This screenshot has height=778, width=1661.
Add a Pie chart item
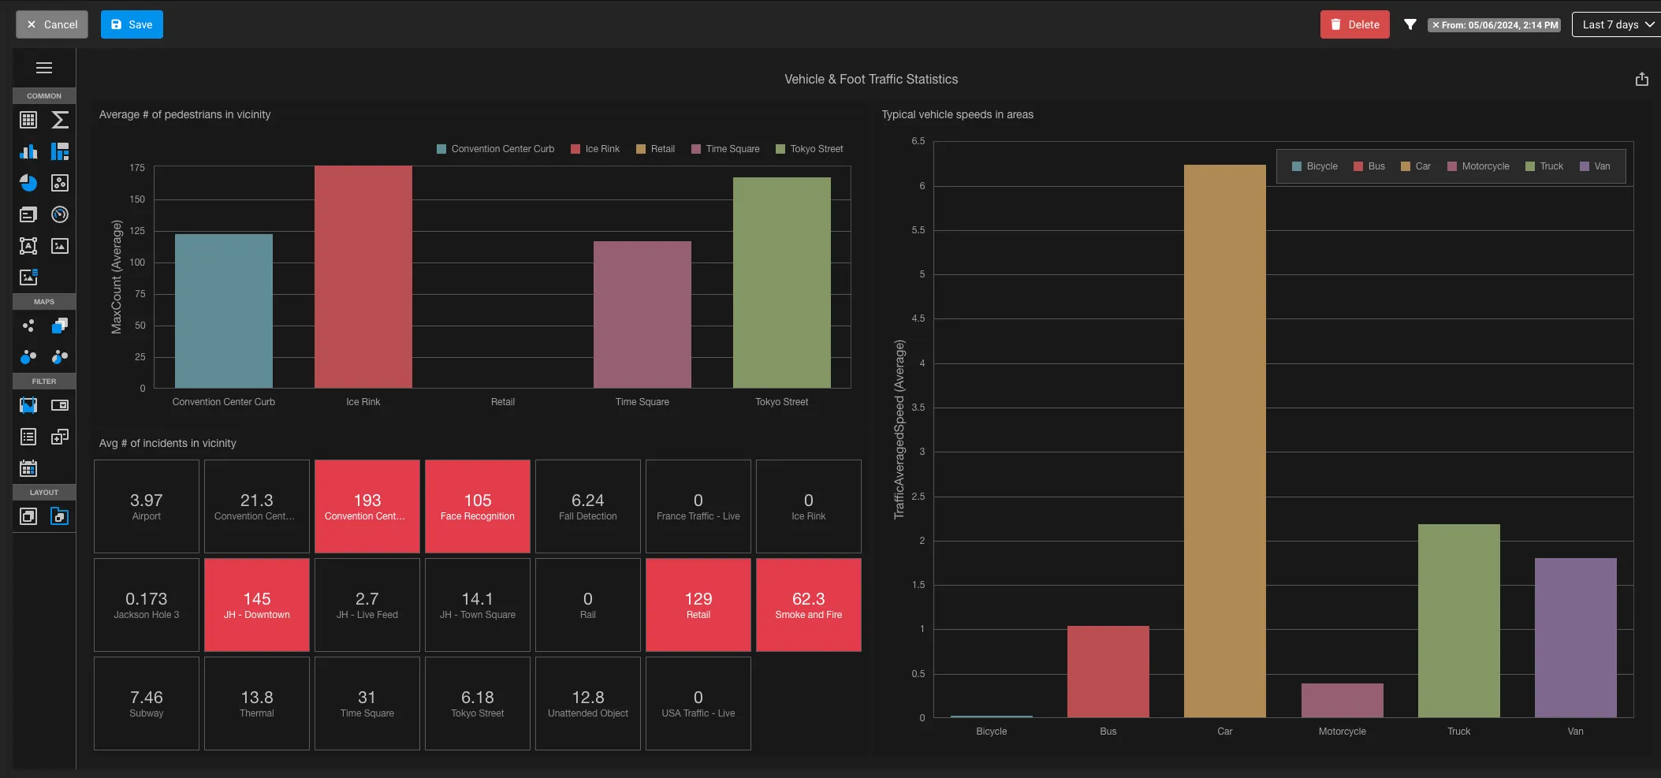pos(28,183)
